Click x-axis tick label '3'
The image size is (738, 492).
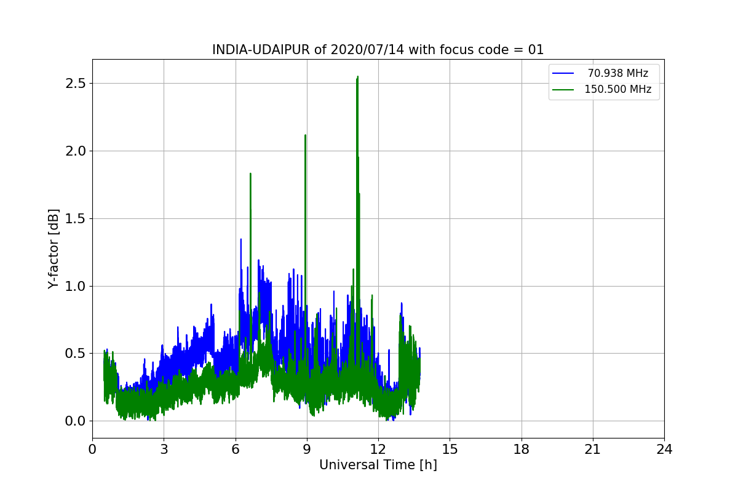pyautogui.click(x=164, y=450)
